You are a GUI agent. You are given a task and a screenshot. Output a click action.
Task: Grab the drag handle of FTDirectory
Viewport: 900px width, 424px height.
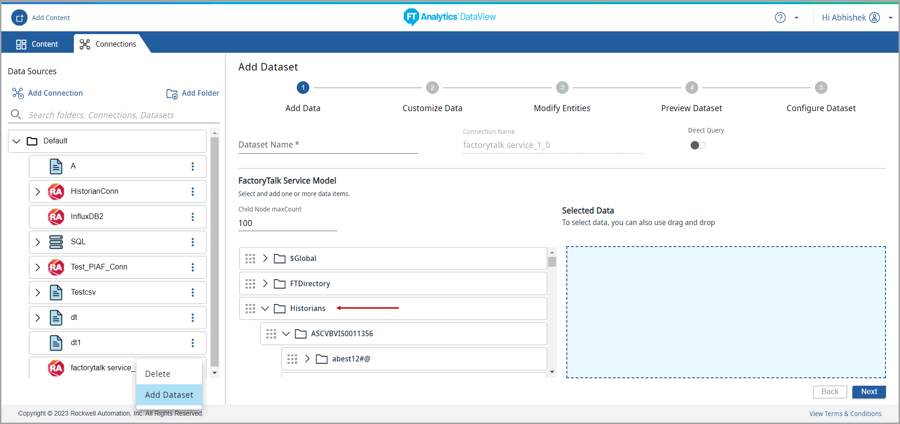click(250, 284)
